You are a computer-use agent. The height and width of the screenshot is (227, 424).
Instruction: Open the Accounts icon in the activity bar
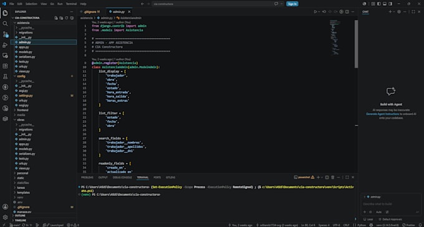[5, 206]
